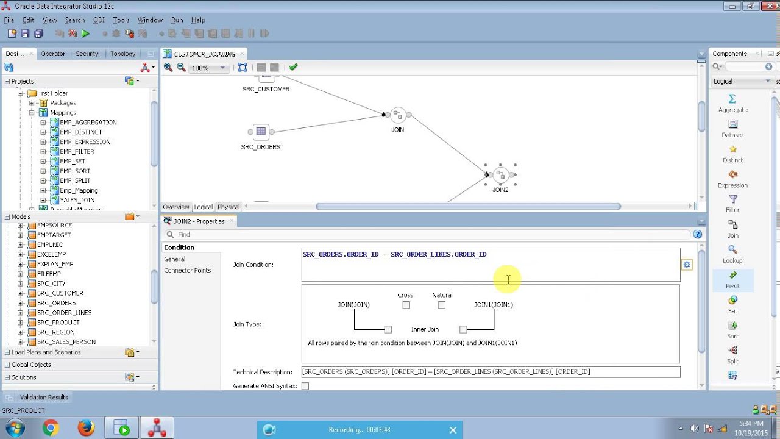Open Firefox from the taskbar

coord(86,429)
